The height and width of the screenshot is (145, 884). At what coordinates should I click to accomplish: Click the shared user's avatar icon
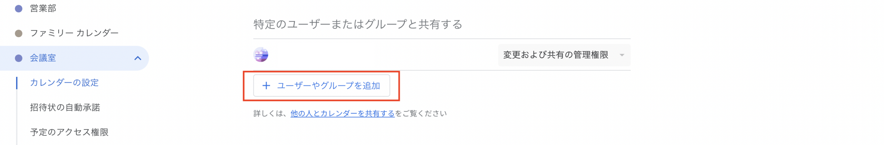(261, 55)
